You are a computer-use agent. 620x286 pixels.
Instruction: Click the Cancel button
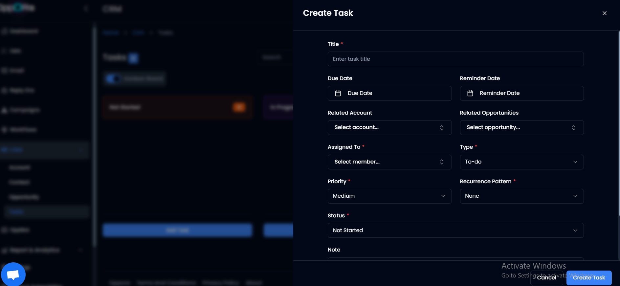click(x=546, y=278)
